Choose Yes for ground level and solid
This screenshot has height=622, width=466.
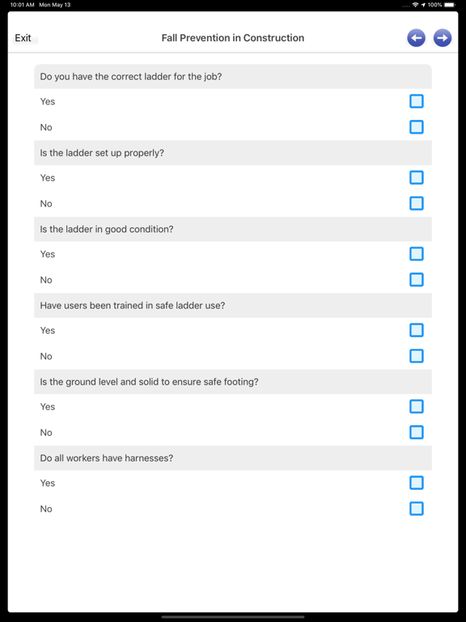417,407
